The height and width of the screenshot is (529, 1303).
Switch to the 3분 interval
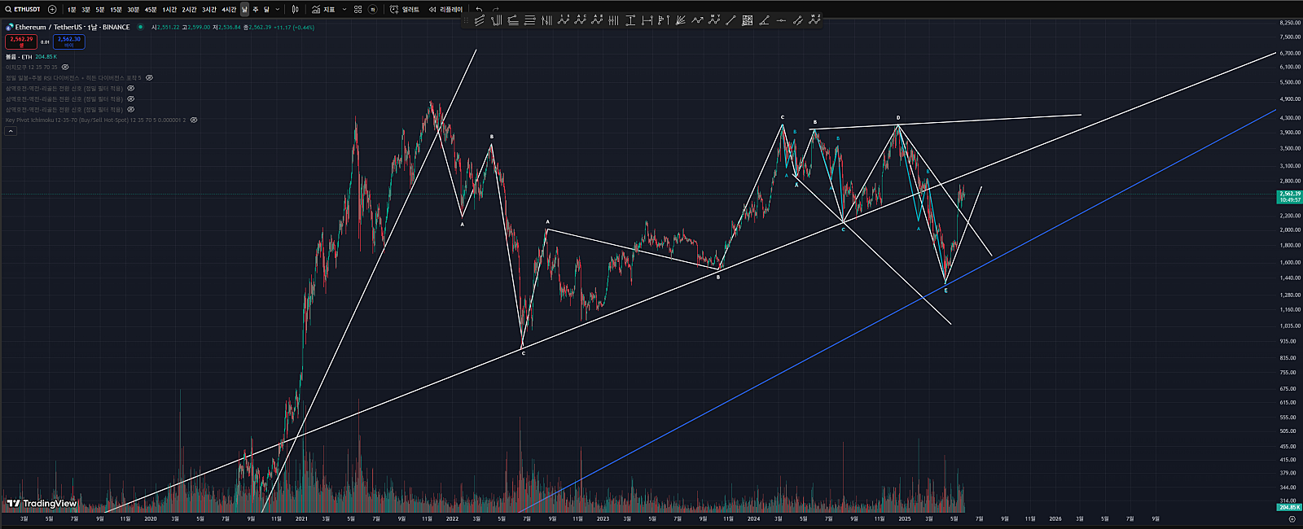pyautogui.click(x=86, y=10)
